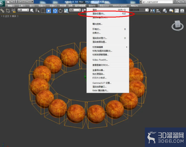Open the 3ds Max application button

coord(2,3)
